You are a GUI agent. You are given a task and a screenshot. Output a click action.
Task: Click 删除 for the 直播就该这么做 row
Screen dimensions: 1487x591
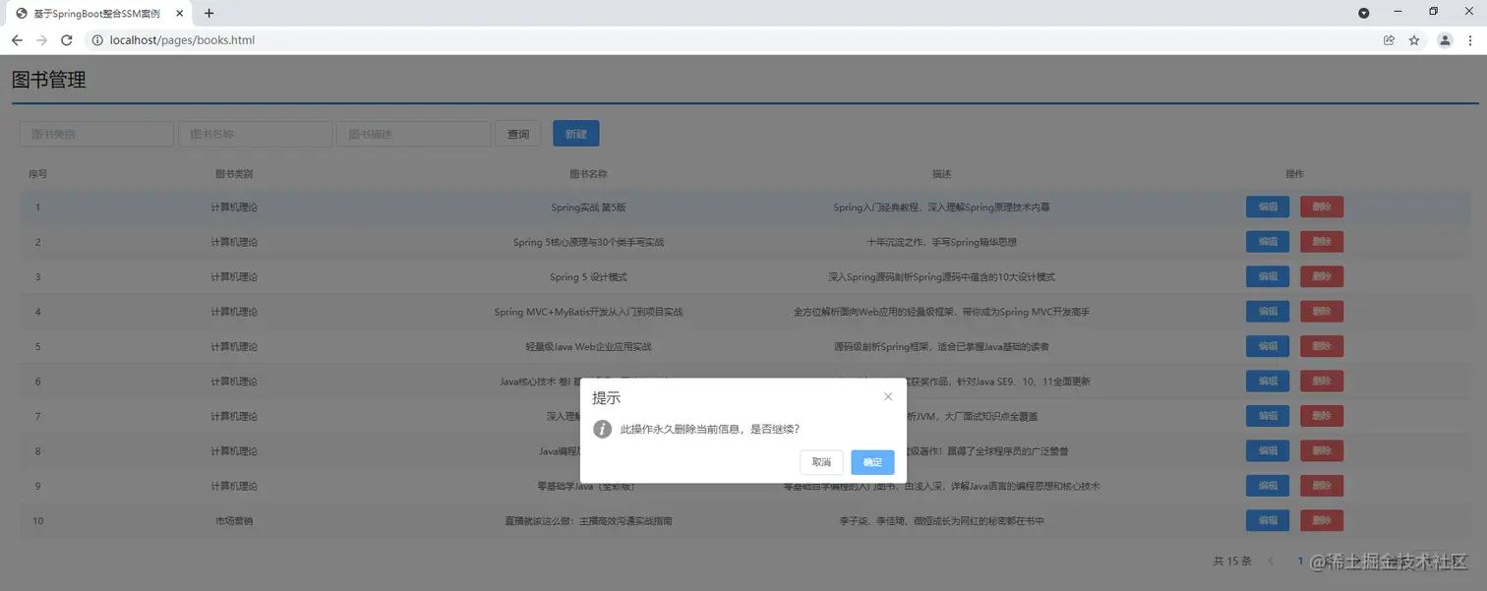(x=1322, y=520)
